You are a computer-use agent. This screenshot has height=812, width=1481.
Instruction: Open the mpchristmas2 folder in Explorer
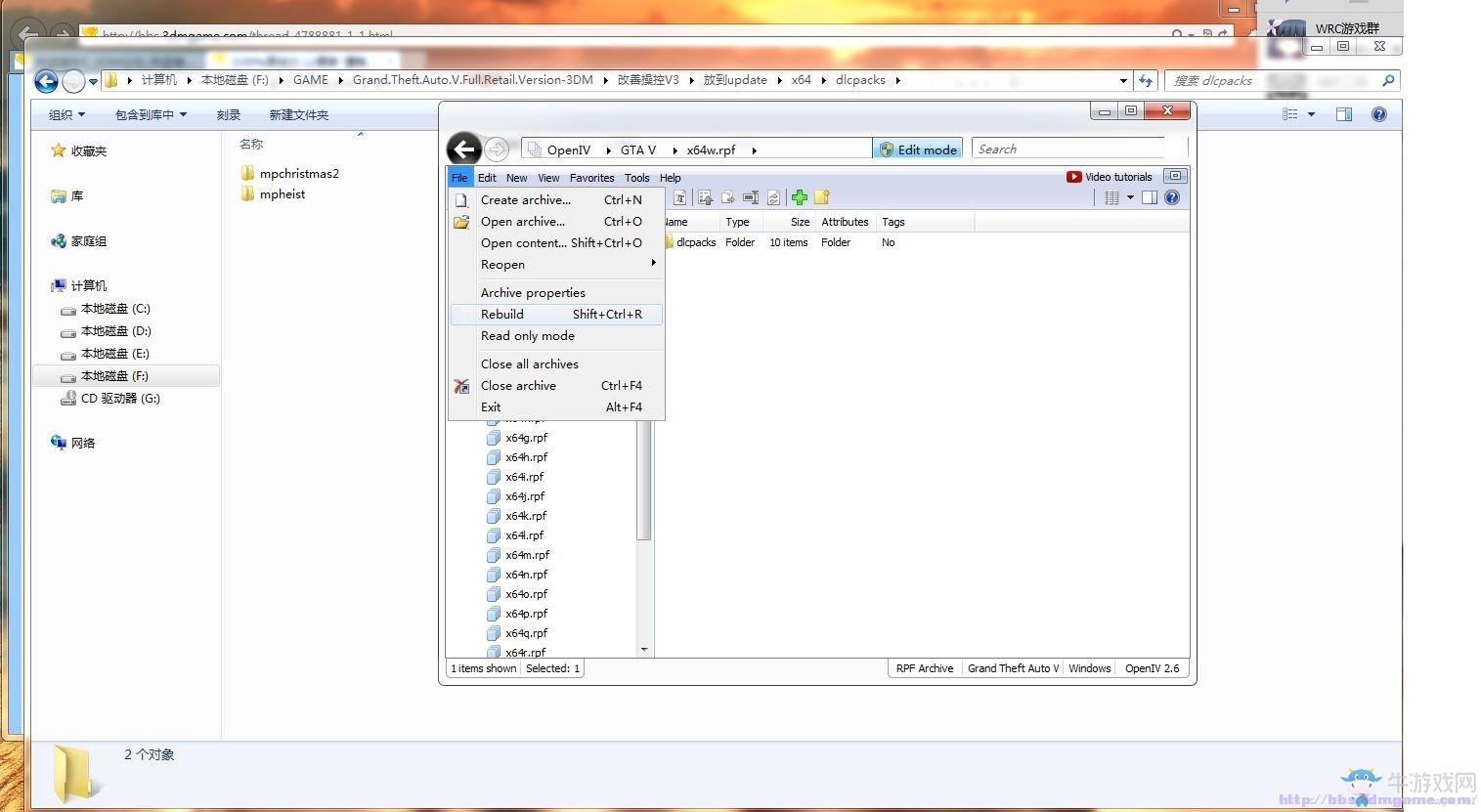coord(289,173)
